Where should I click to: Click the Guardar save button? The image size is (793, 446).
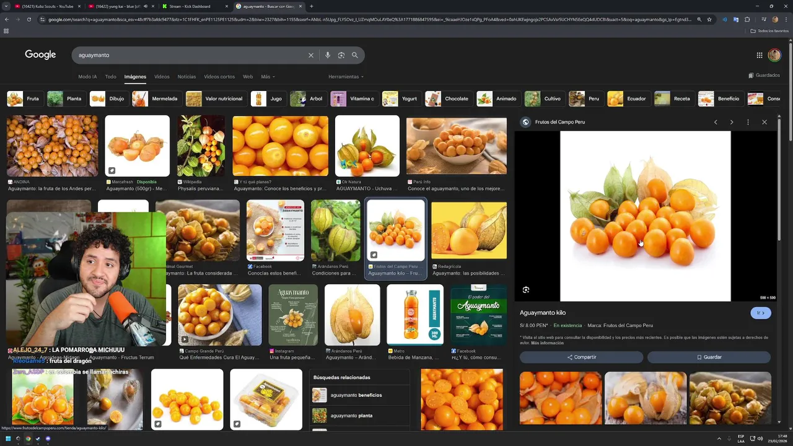(x=709, y=357)
